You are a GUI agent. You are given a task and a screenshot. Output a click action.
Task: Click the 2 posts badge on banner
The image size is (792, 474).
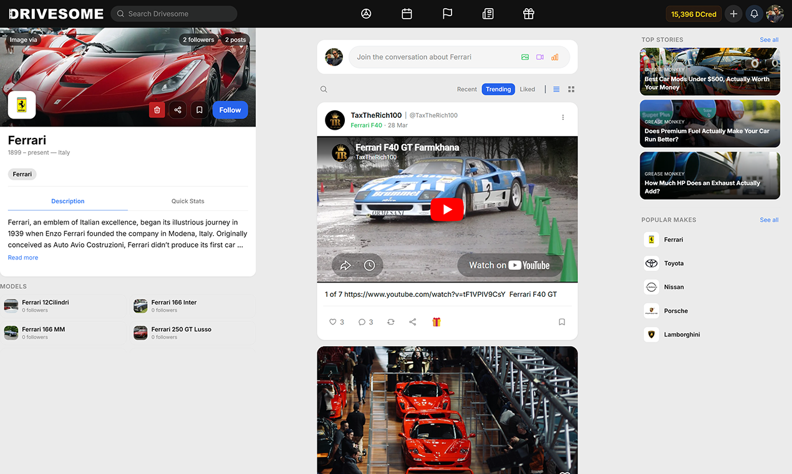(235, 39)
